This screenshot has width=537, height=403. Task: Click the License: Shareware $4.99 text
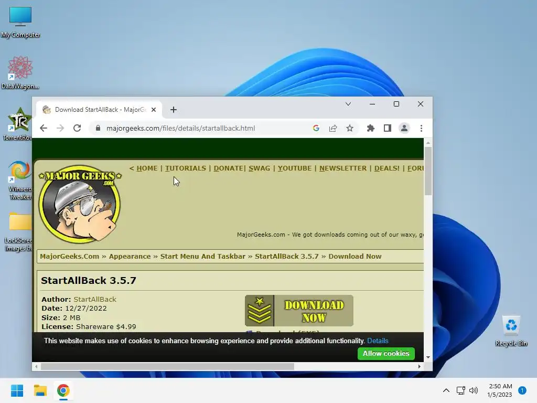[x=89, y=326]
